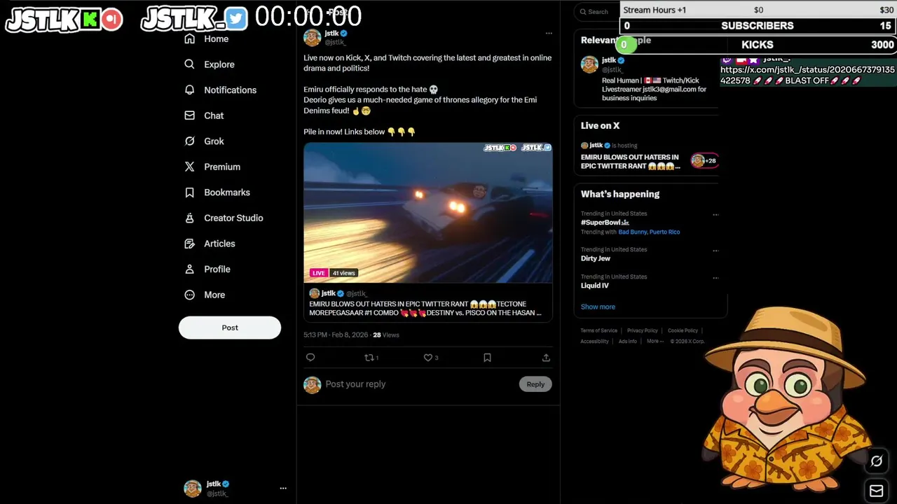Open the post's three-dot options menu
This screenshot has height=504, width=897.
point(549,34)
